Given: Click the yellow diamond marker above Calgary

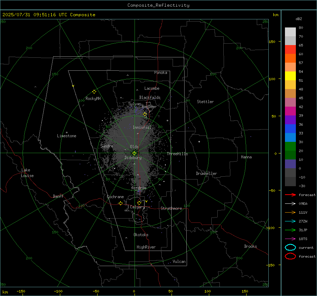Looking at the screenshot, I should tap(139, 203).
